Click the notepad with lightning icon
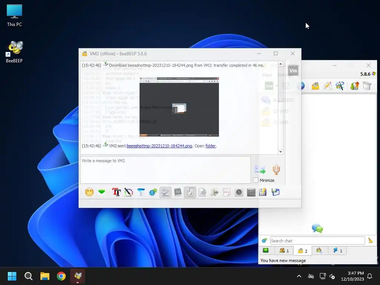The width and height of the screenshot is (380, 285). (x=263, y=192)
